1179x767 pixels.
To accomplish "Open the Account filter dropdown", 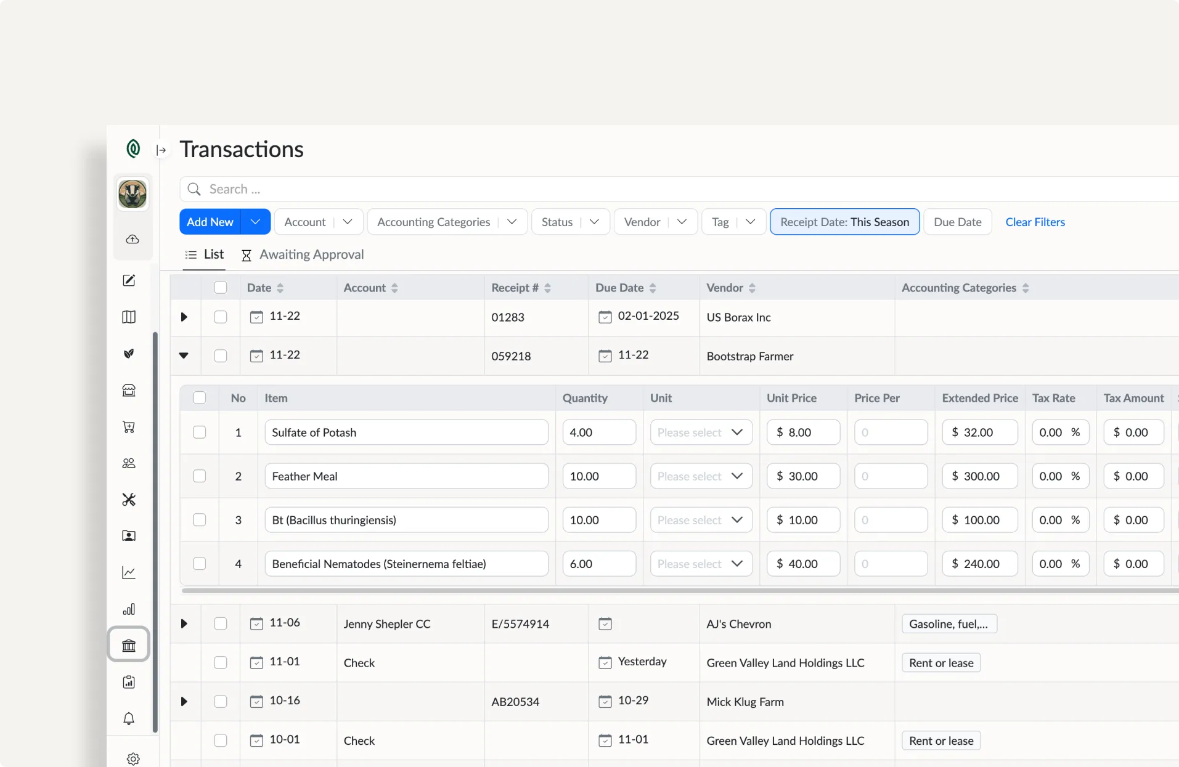I will [318, 221].
